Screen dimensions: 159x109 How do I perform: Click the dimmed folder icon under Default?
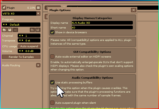32,30
